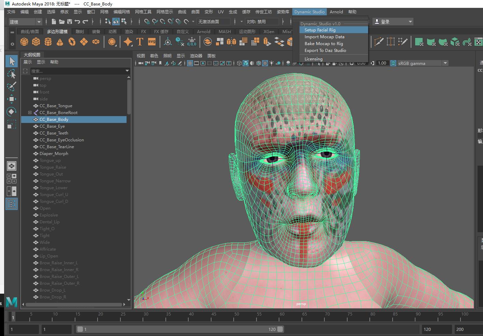Image resolution: width=483 pixels, height=336 pixels.
Task: Activate the Lasso select tool
Action: click(12, 74)
